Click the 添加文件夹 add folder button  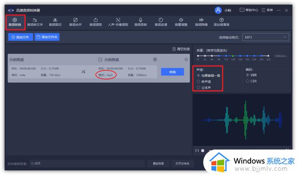[x=47, y=37]
